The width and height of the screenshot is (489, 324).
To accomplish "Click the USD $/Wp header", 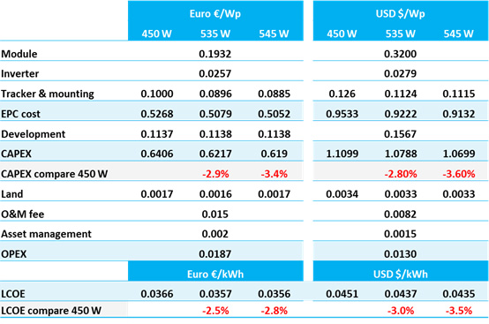I will pyautogui.click(x=401, y=14).
